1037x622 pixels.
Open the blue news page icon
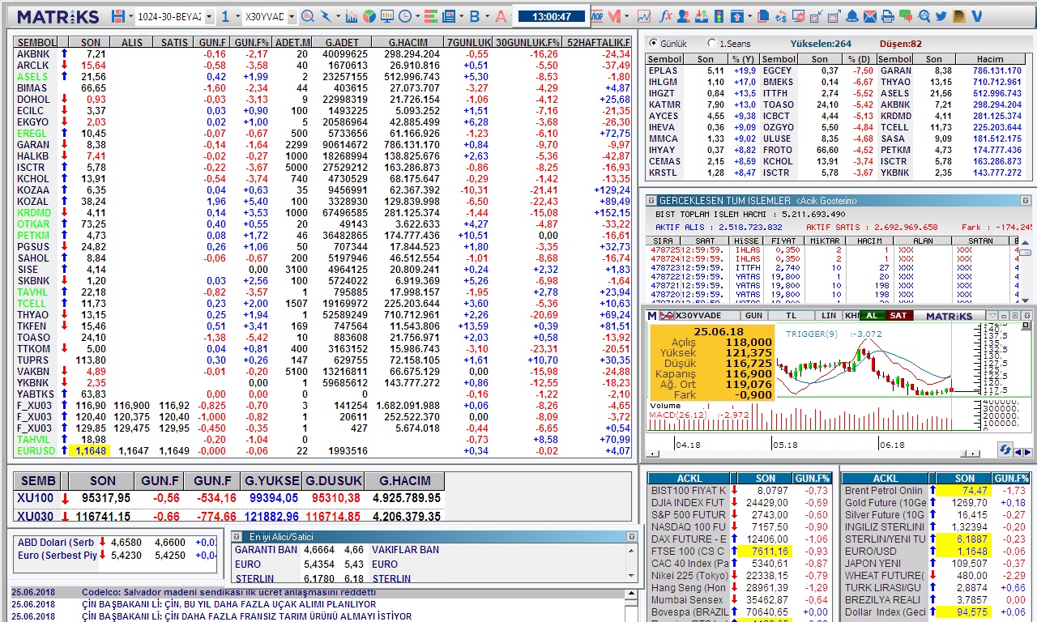pos(449,16)
